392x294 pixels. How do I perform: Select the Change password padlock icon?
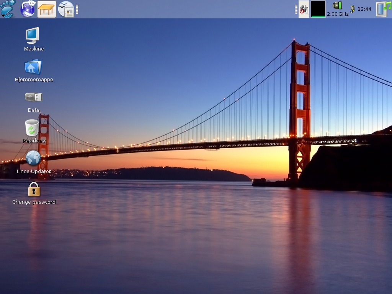click(x=34, y=189)
